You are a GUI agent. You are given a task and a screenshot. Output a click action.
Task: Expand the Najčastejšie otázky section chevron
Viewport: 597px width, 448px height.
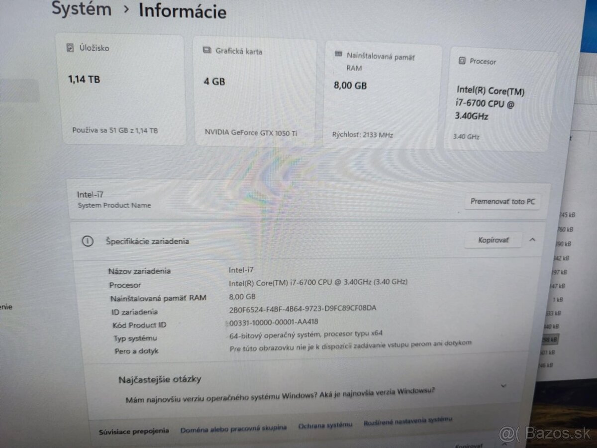tap(503, 386)
